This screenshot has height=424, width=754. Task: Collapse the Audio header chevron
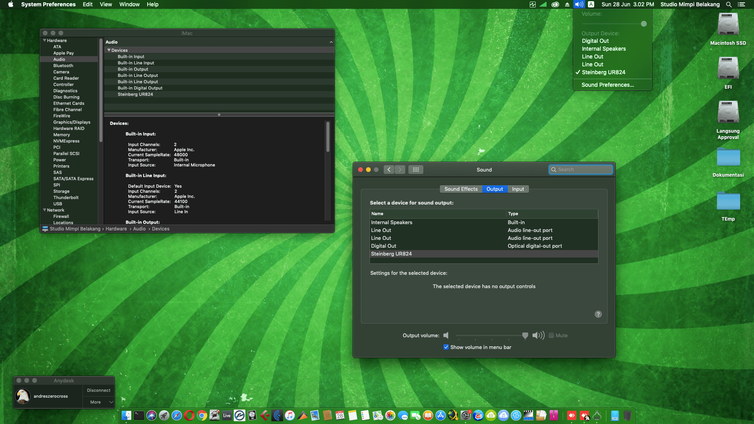pyautogui.click(x=331, y=42)
